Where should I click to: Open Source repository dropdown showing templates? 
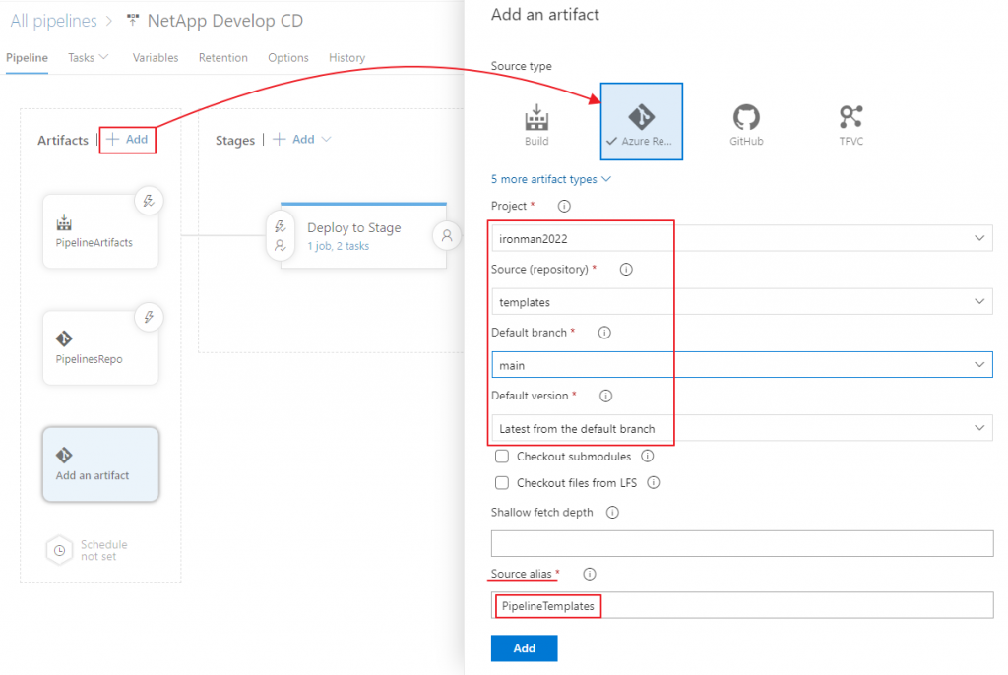(742, 301)
